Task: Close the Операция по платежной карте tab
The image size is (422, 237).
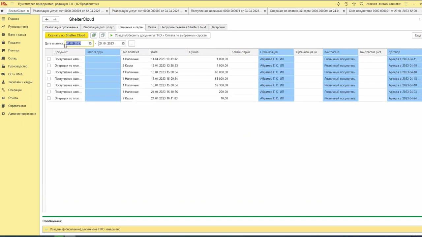Action: [x=344, y=11]
